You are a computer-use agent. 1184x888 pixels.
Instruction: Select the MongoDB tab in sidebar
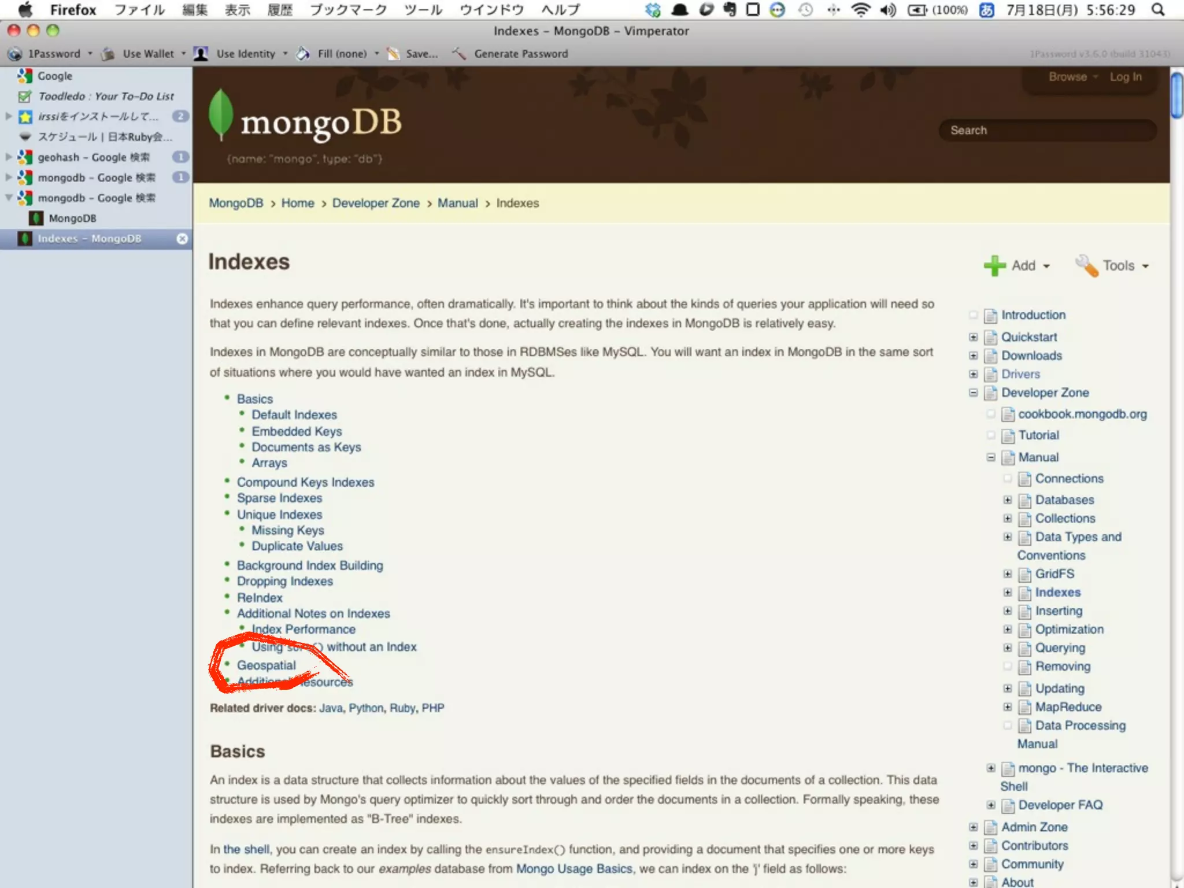click(x=72, y=219)
